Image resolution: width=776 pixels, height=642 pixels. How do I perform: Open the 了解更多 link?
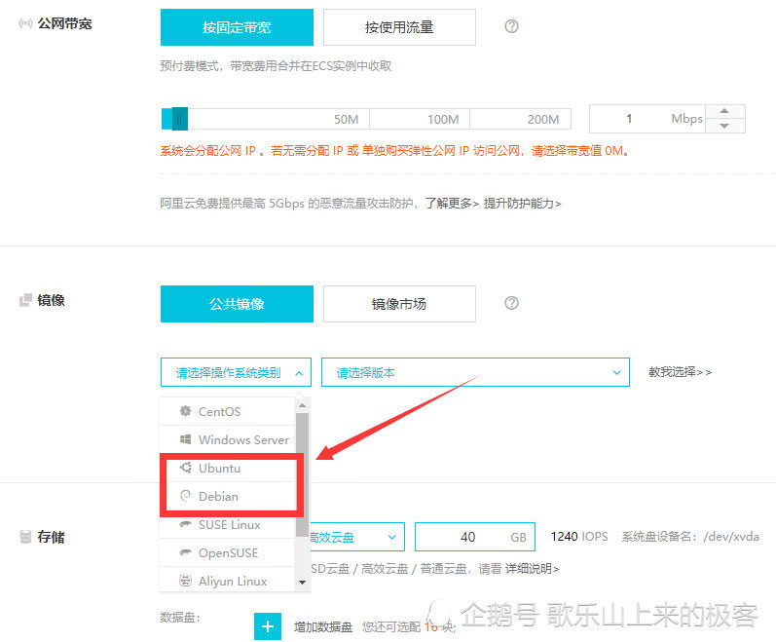click(x=452, y=204)
